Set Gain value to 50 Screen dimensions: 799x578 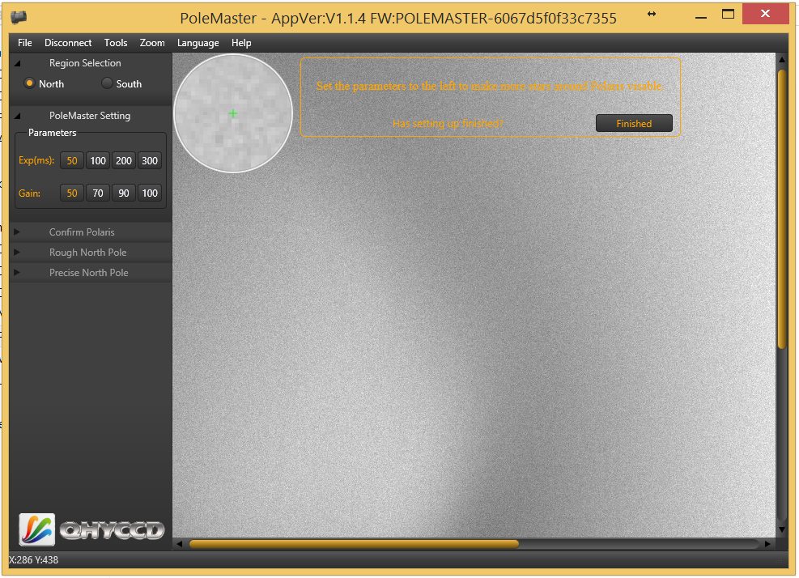click(72, 193)
